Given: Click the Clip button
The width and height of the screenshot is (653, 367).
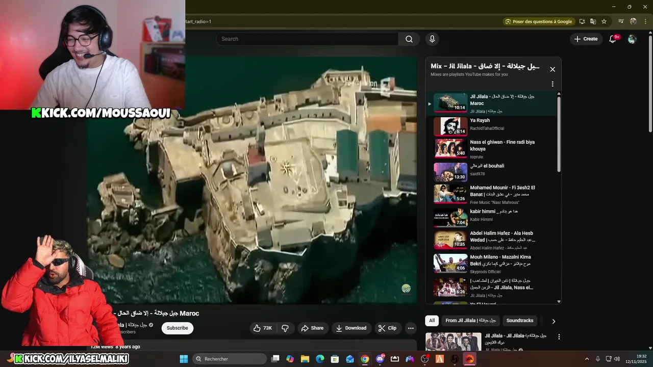Looking at the screenshot, I should pos(387,328).
